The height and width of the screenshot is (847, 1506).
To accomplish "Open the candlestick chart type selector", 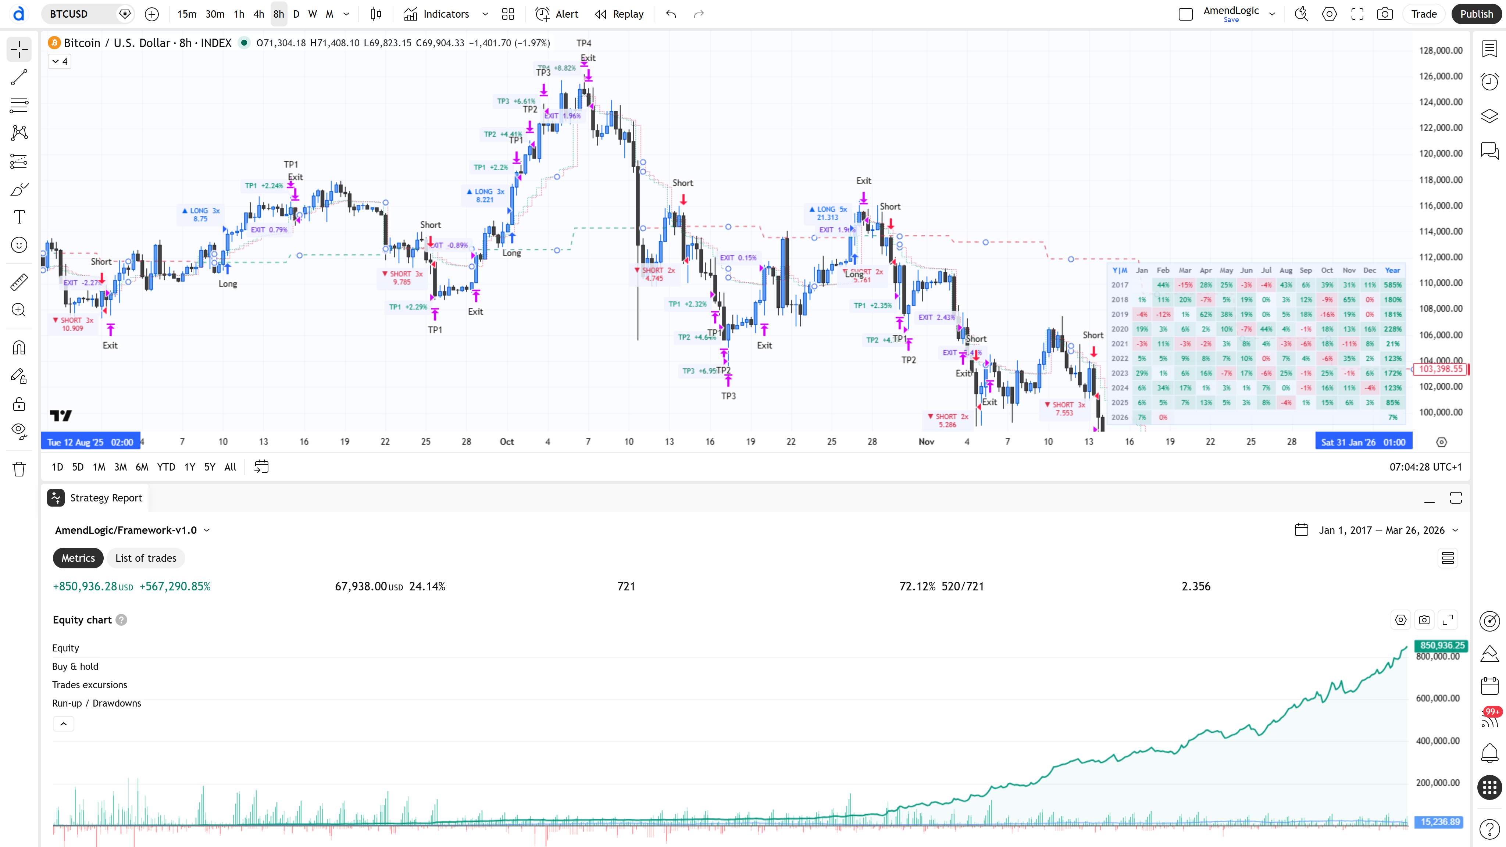I will coord(376,14).
